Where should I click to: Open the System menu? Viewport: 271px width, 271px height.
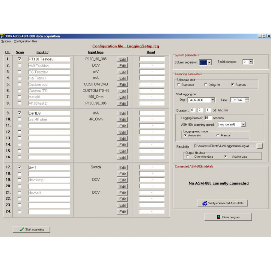6,41
